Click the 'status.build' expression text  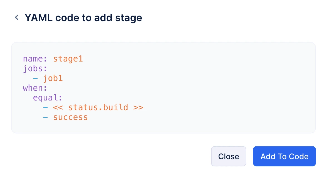[98, 107]
